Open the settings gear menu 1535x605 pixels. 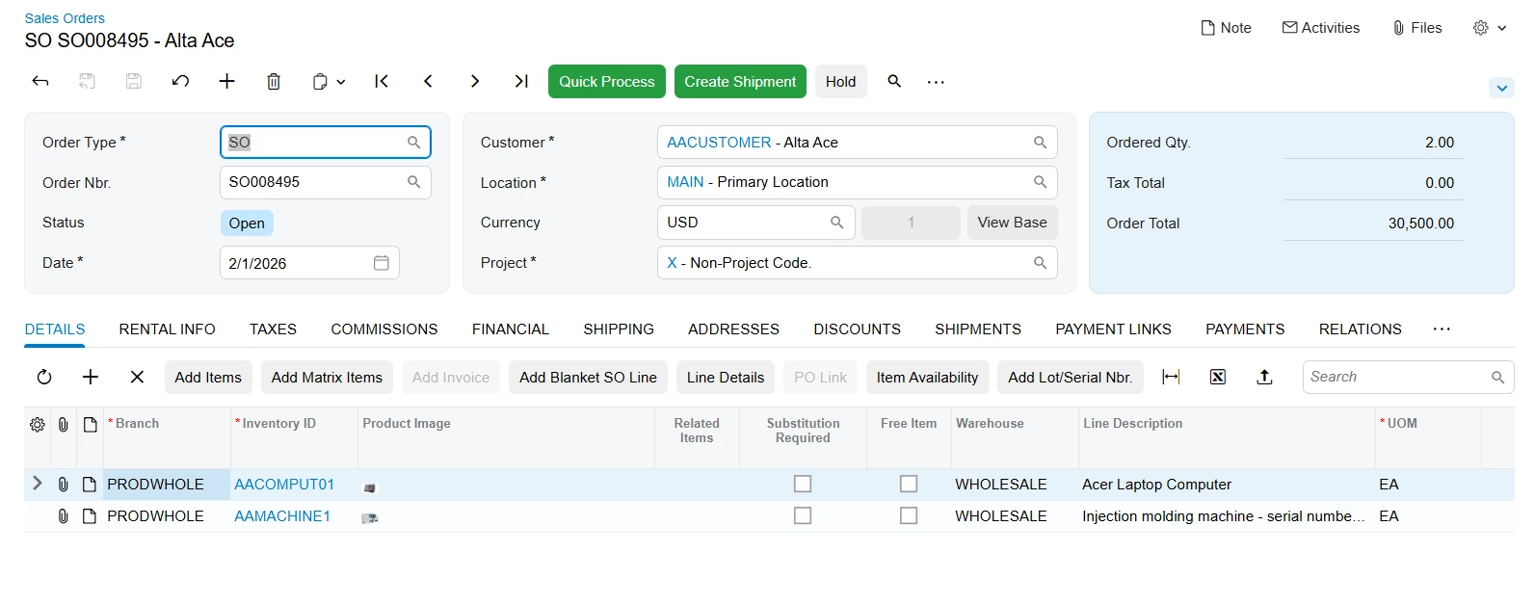tap(1490, 28)
